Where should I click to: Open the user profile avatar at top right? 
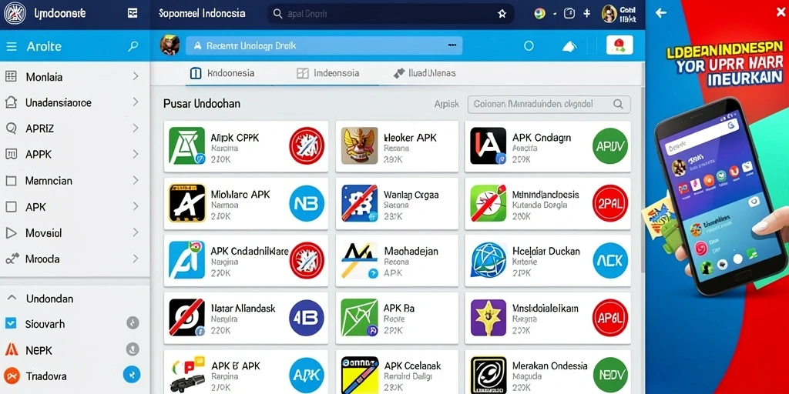(x=609, y=14)
